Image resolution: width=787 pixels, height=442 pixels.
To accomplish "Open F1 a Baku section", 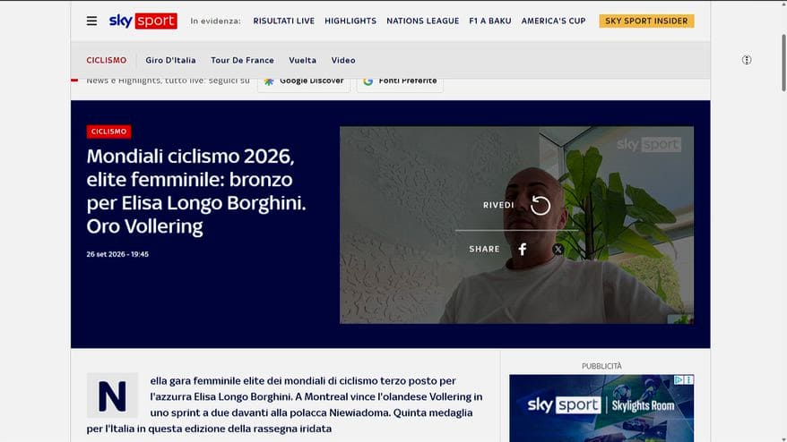I will pyautogui.click(x=490, y=21).
